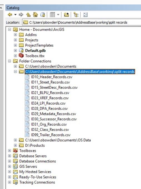Select the AddIns folder label
The height and width of the screenshot is (189, 141).
31,35
